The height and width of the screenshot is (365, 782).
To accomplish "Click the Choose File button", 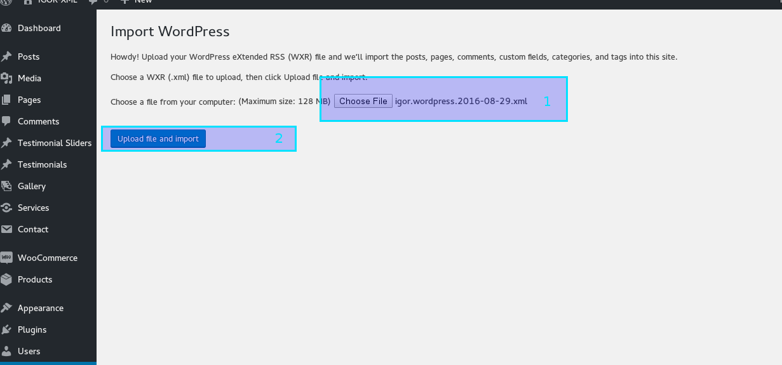I will tap(363, 101).
